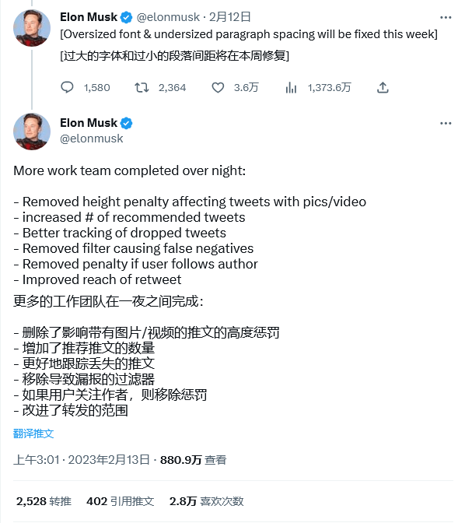Open Elon Musk avatar on first tweet
Image resolution: width=465 pixels, height=523 pixels.
click(x=32, y=28)
